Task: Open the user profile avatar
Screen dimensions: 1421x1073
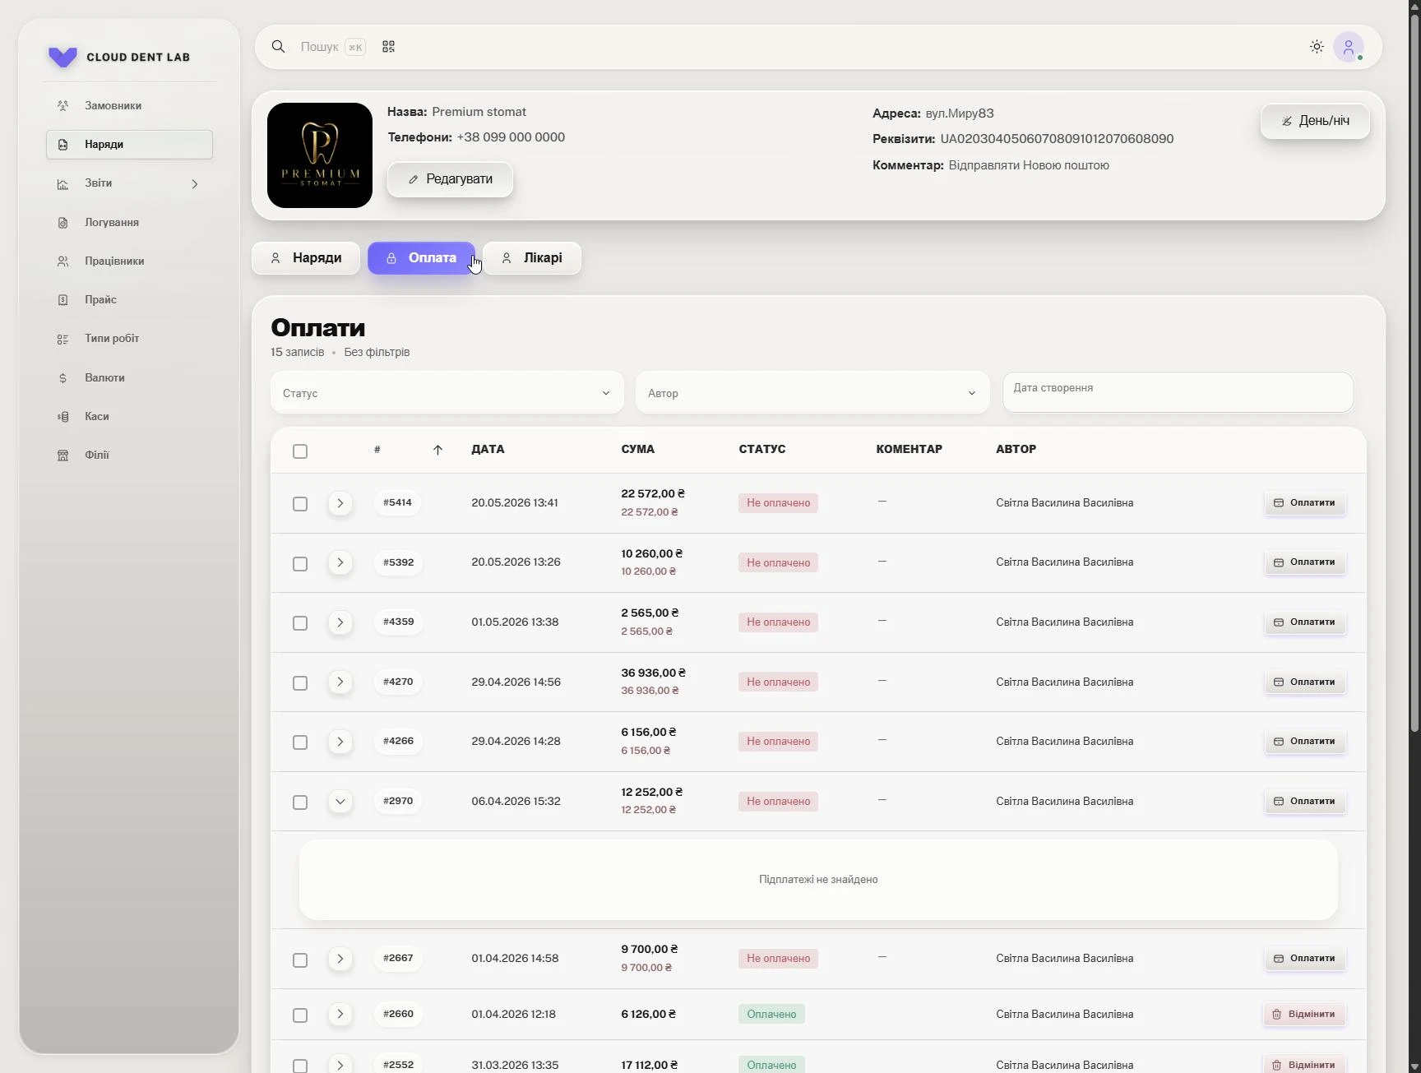Action: pyautogui.click(x=1349, y=47)
